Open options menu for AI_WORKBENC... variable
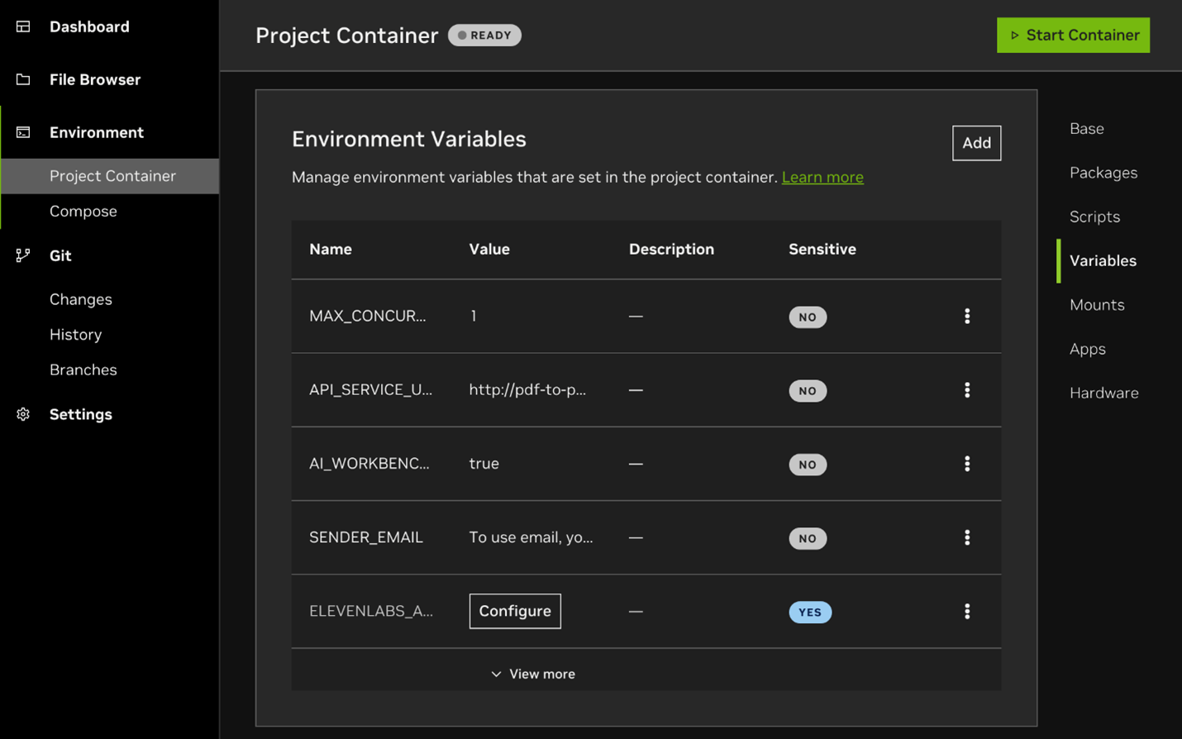 [967, 464]
